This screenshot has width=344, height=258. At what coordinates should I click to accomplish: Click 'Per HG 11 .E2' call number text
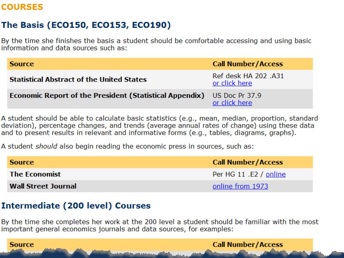235,174
